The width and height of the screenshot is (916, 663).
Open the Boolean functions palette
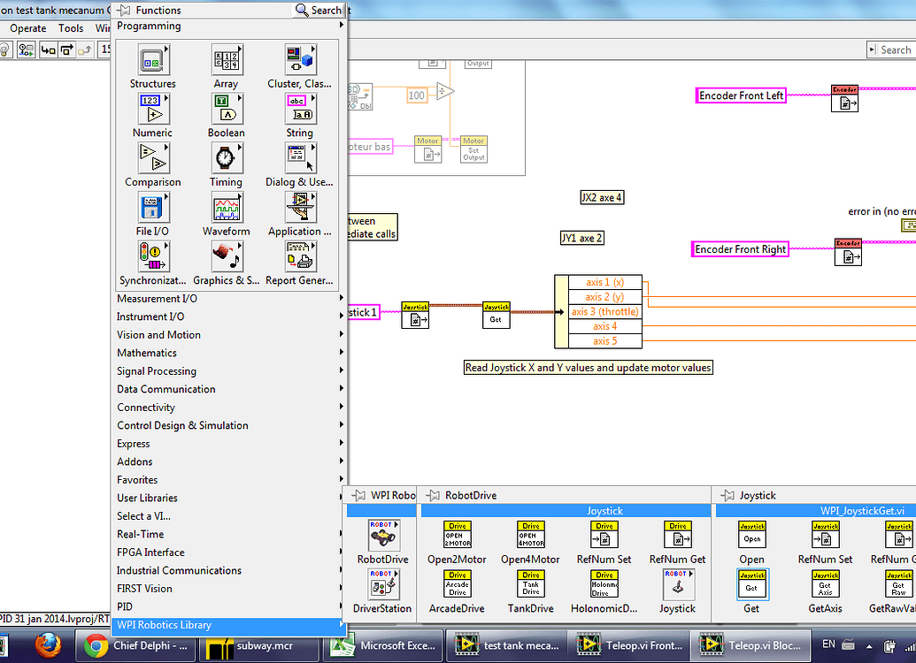(227, 109)
